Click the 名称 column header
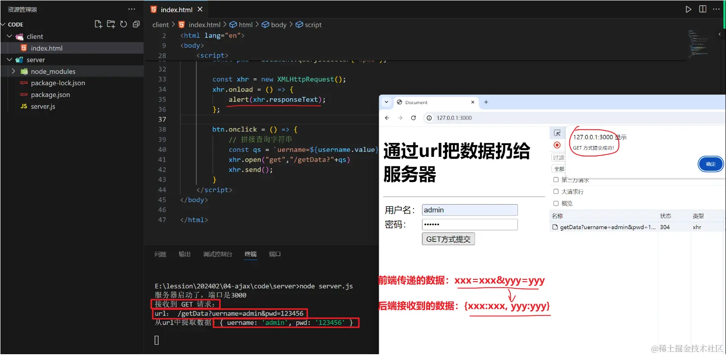This screenshot has width=726, height=356. [557, 216]
